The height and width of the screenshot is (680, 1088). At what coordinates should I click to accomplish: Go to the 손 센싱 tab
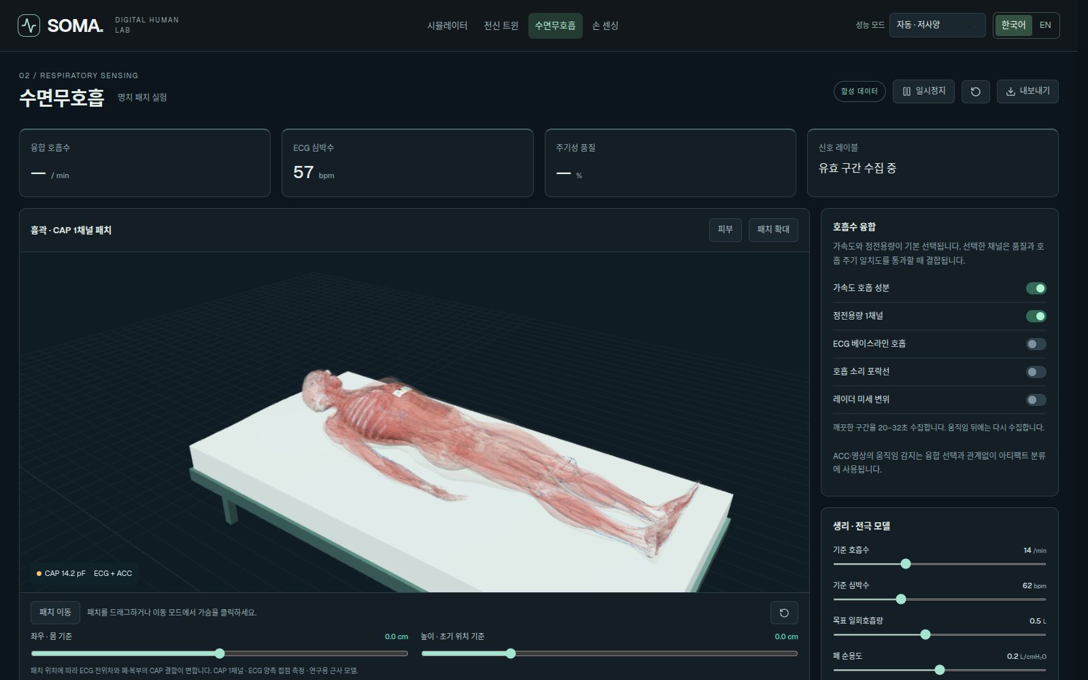click(x=605, y=26)
